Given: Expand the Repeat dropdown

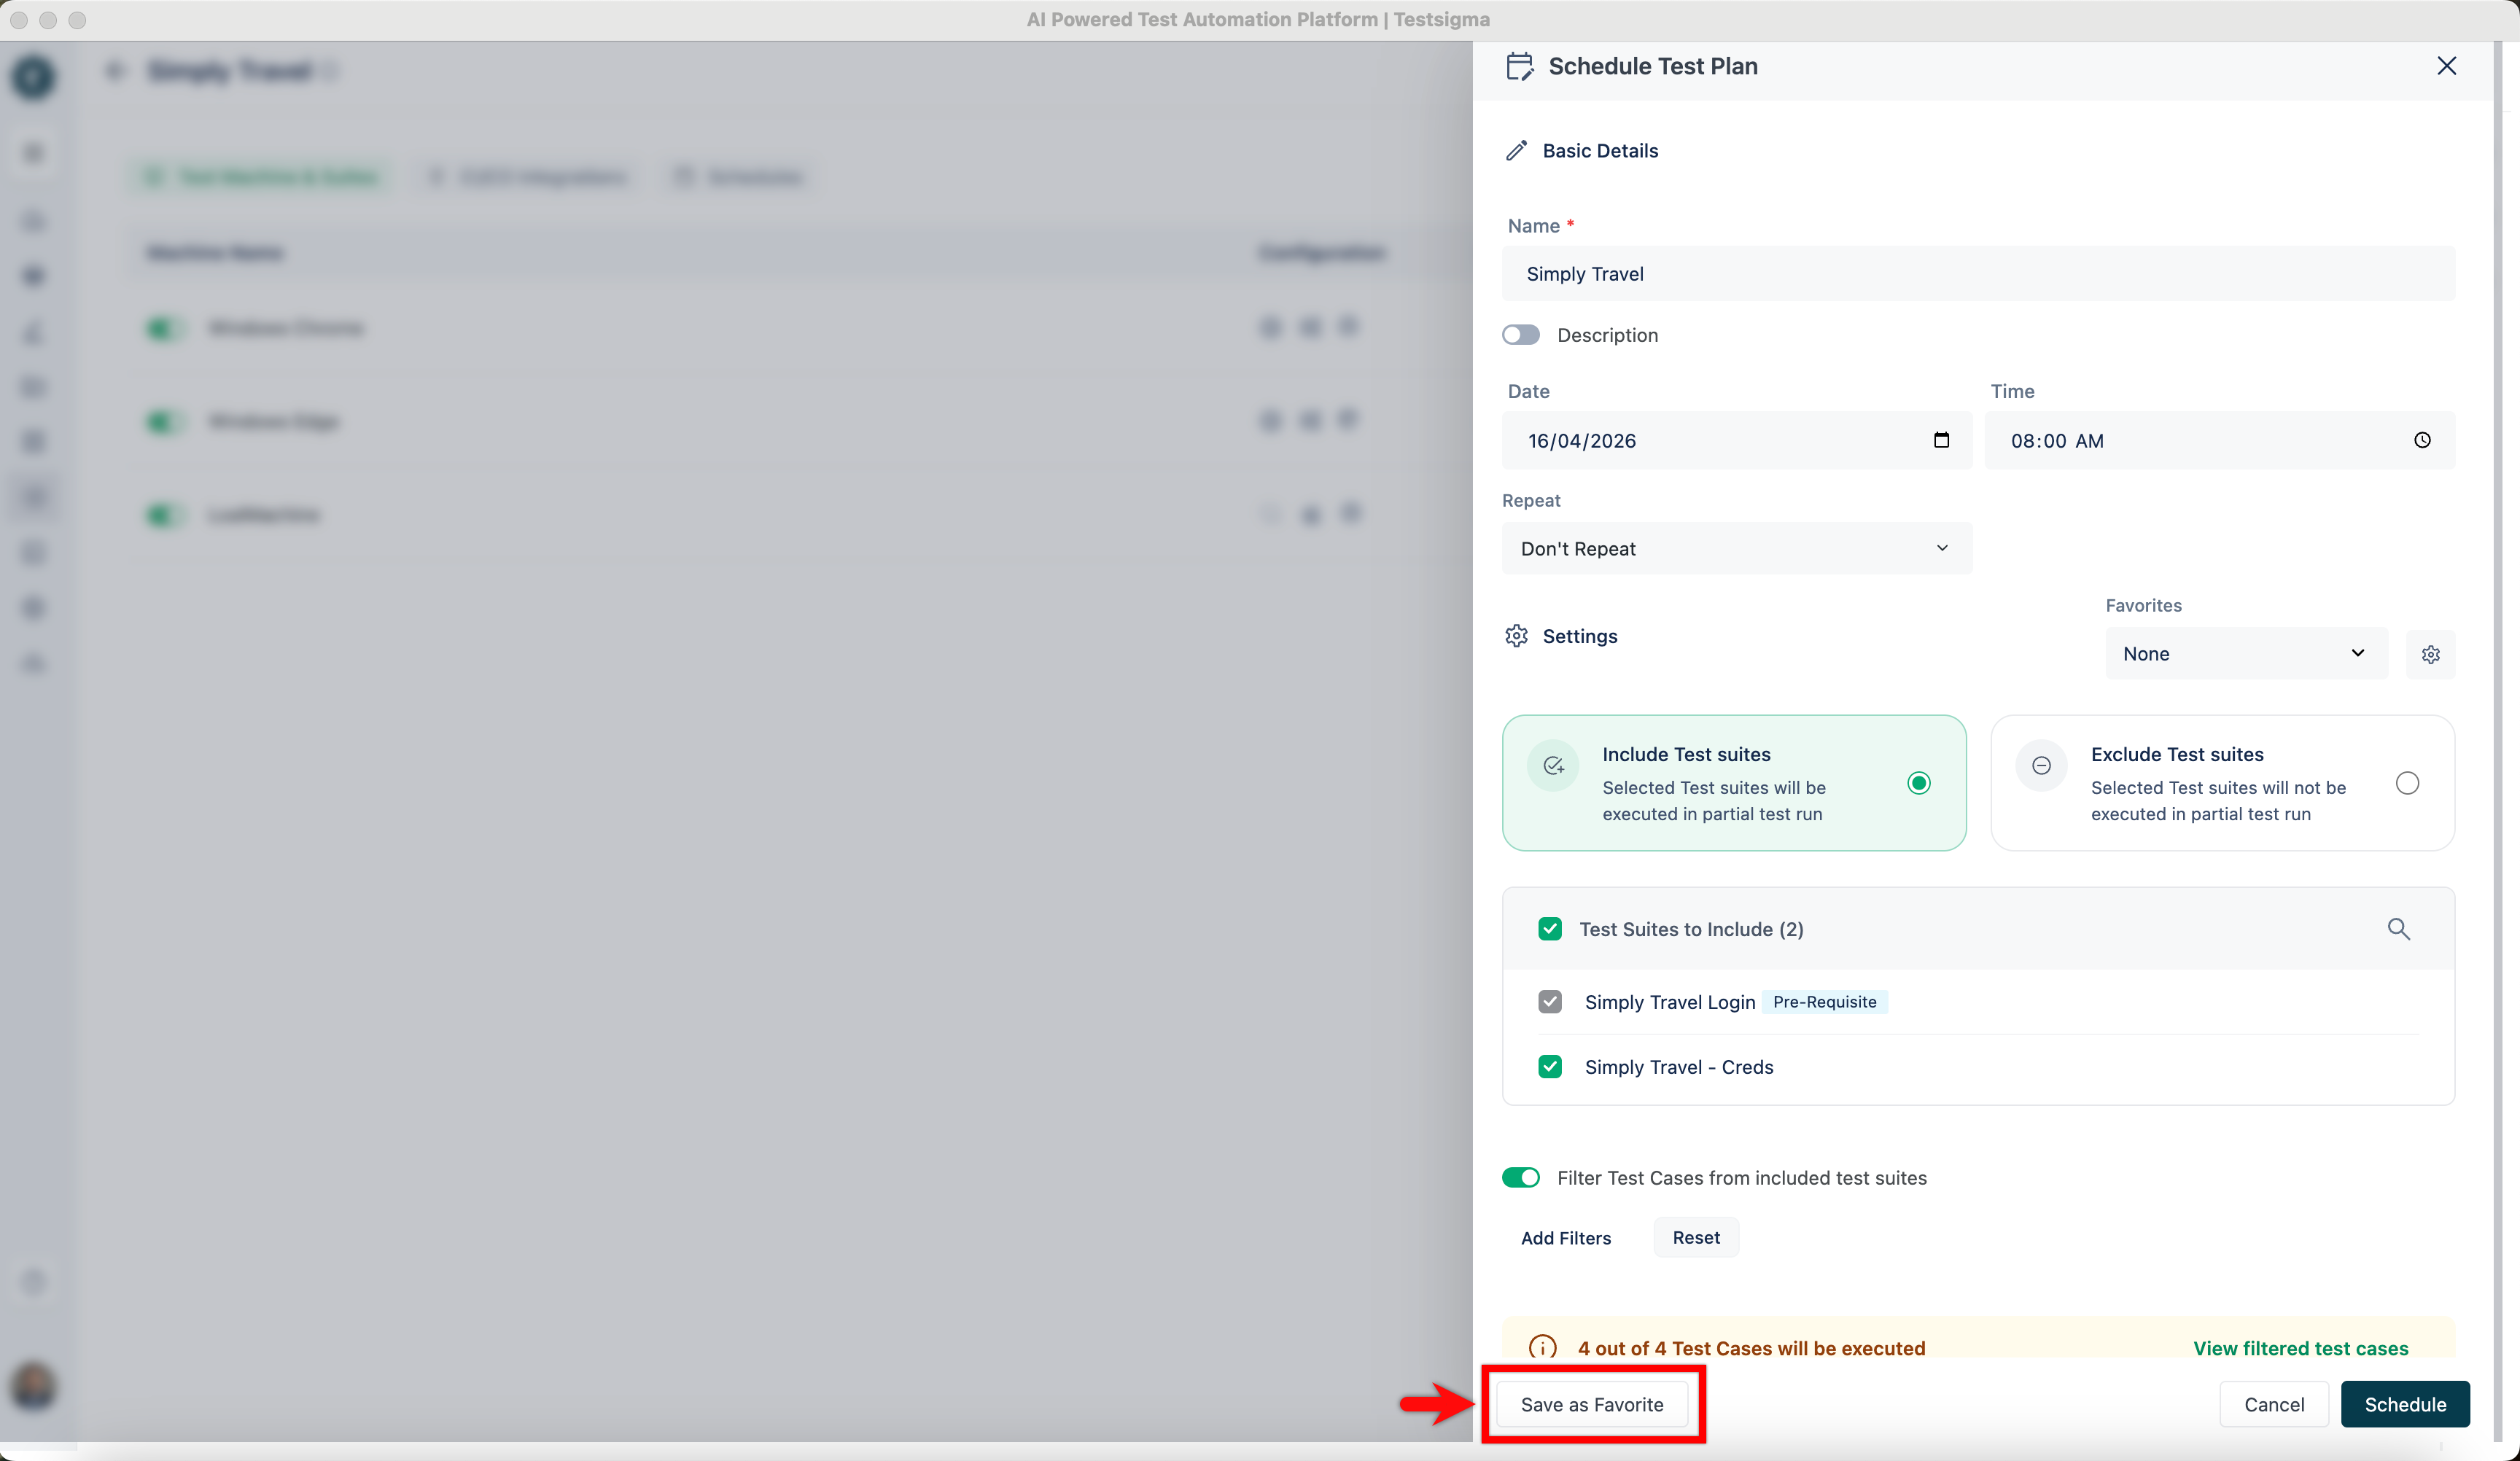Looking at the screenshot, I should pyautogui.click(x=1736, y=548).
